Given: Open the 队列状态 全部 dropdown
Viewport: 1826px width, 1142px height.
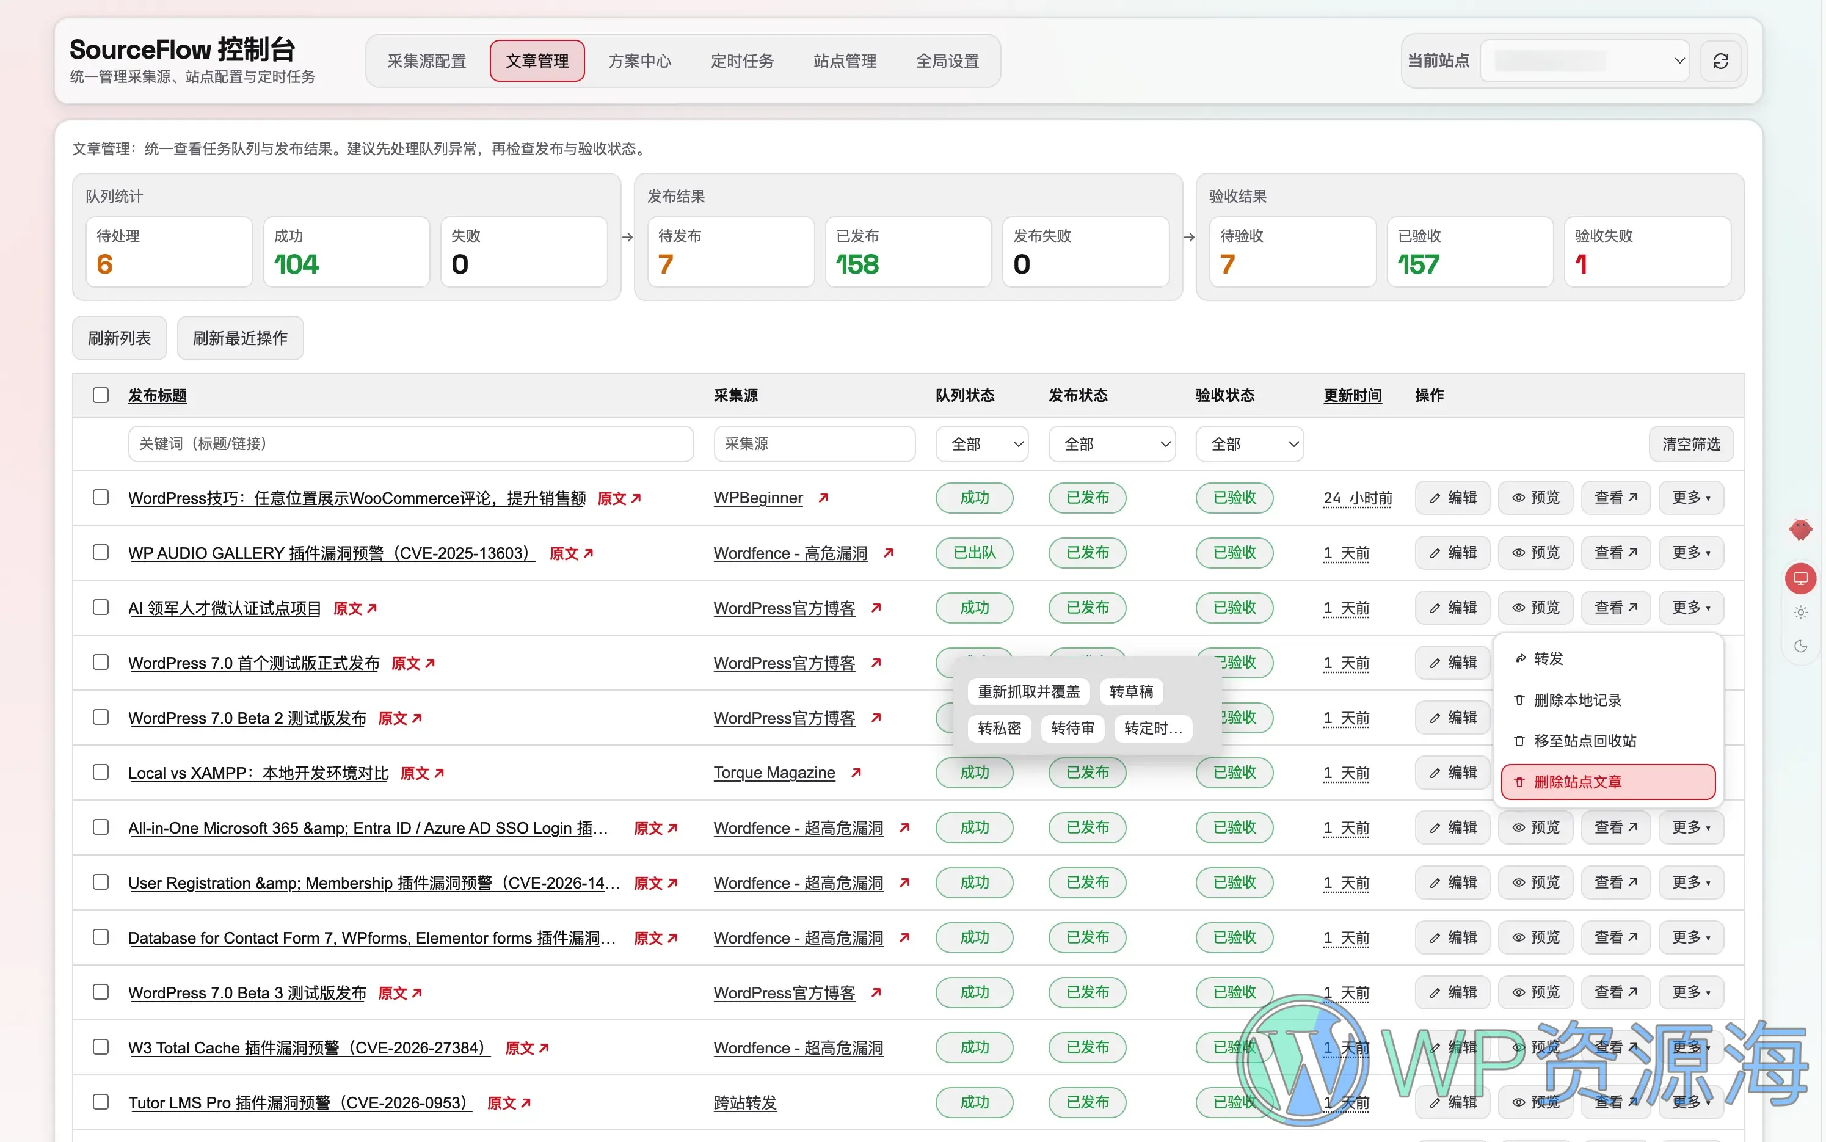Looking at the screenshot, I should (x=981, y=443).
